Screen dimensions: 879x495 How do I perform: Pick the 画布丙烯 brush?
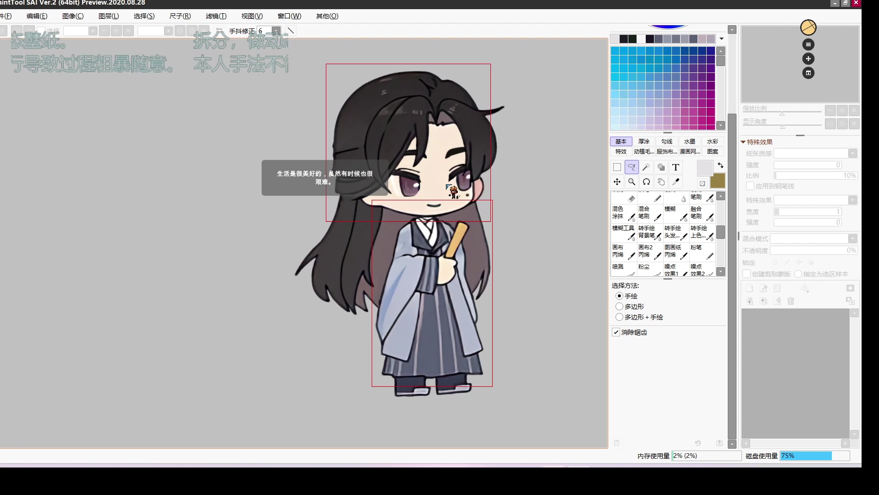coord(623,252)
